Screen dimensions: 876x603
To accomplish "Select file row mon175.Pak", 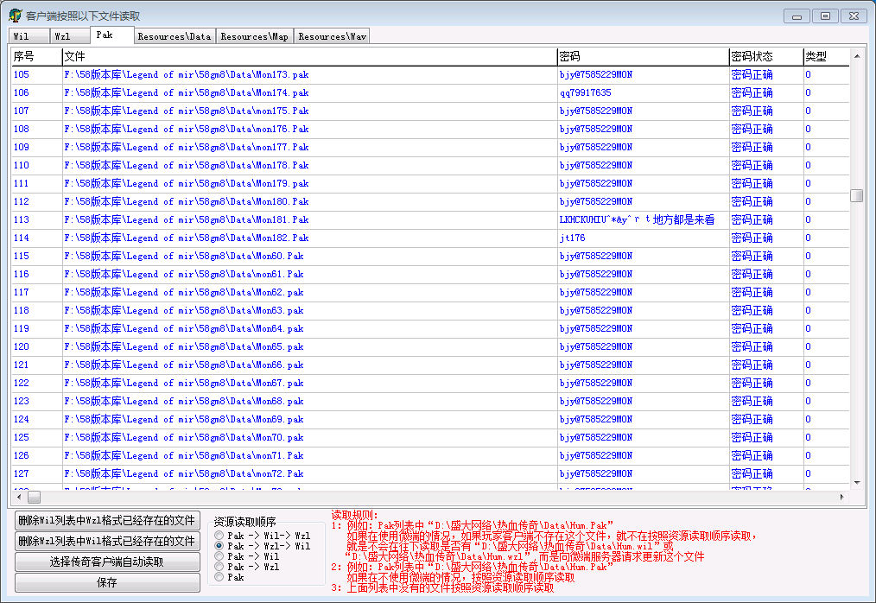I will [430, 111].
